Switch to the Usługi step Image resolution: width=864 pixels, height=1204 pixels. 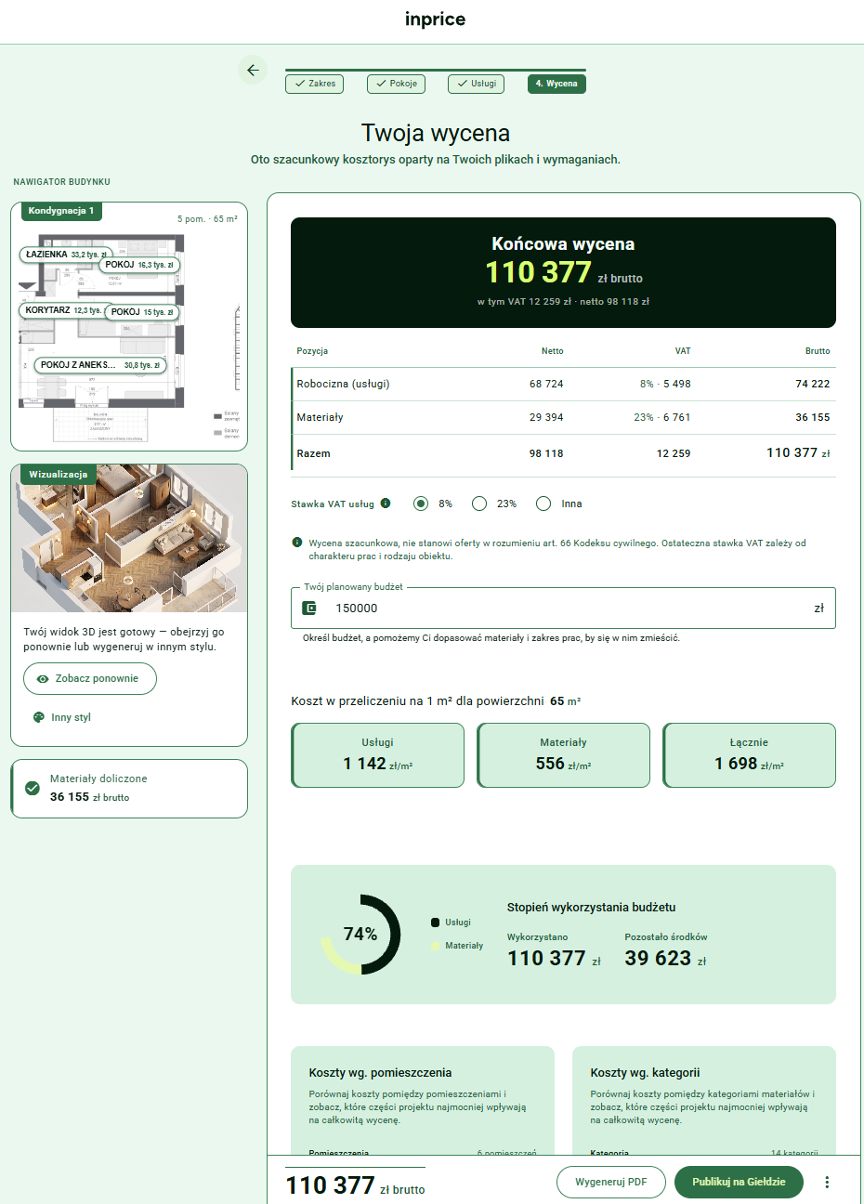[x=477, y=84]
